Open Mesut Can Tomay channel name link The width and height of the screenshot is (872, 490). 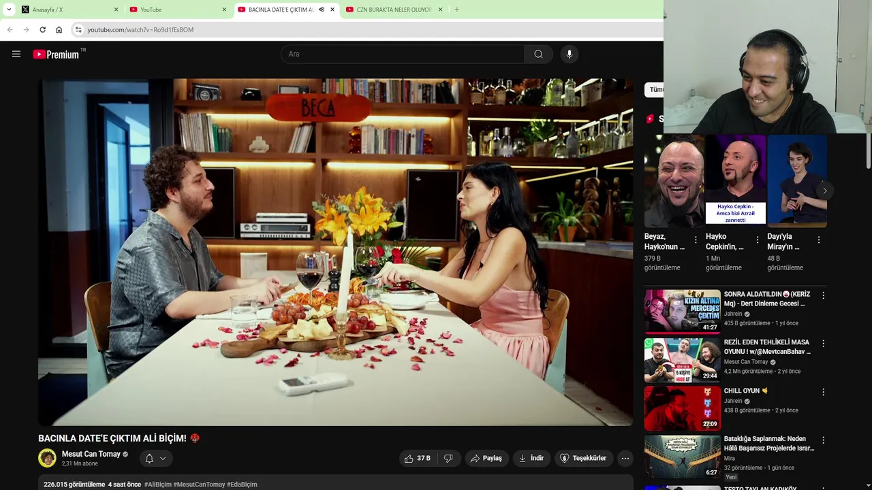(x=91, y=454)
